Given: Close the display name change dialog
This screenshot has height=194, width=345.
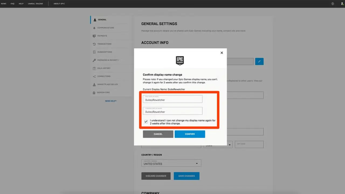Looking at the screenshot, I should (x=222, y=53).
